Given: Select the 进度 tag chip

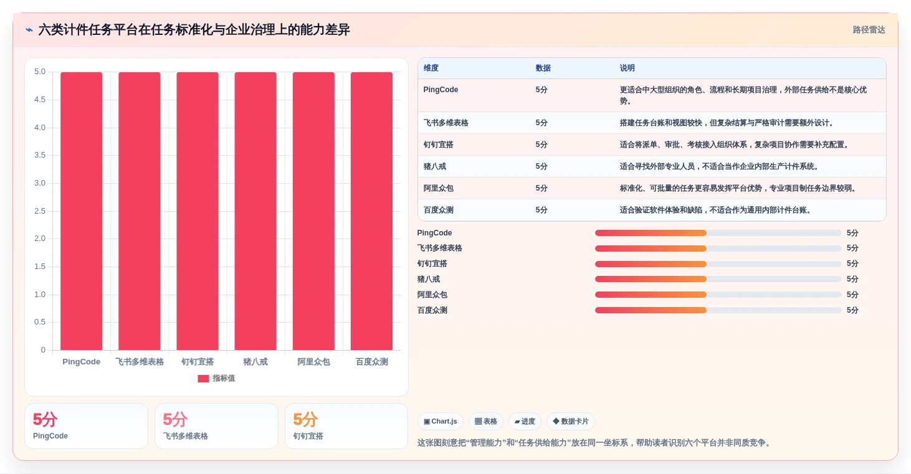Looking at the screenshot, I should (x=525, y=422).
